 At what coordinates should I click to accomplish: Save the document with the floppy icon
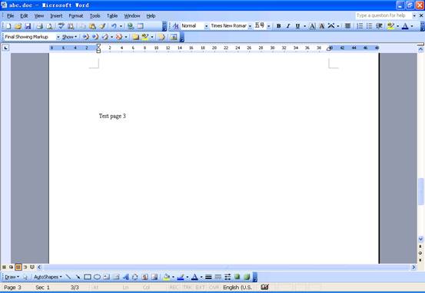pyautogui.click(x=28, y=26)
